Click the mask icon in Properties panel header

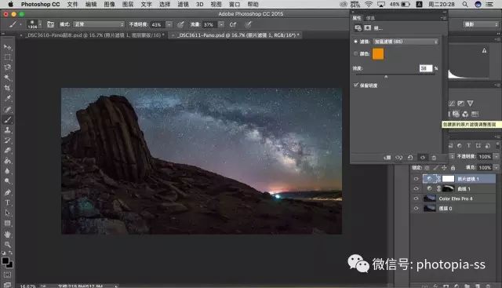coord(368,28)
